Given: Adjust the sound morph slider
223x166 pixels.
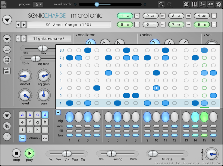Looking at the screenshot, I should point(110,4).
